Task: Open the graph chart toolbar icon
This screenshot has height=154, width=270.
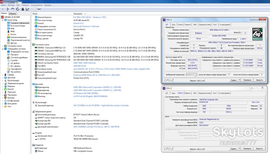Action: coord(27,9)
